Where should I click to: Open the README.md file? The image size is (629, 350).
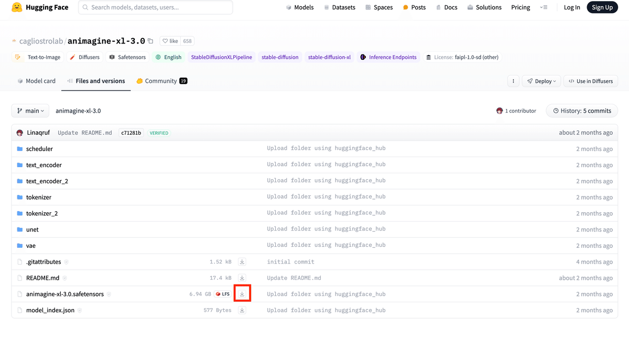click(42, 278)
